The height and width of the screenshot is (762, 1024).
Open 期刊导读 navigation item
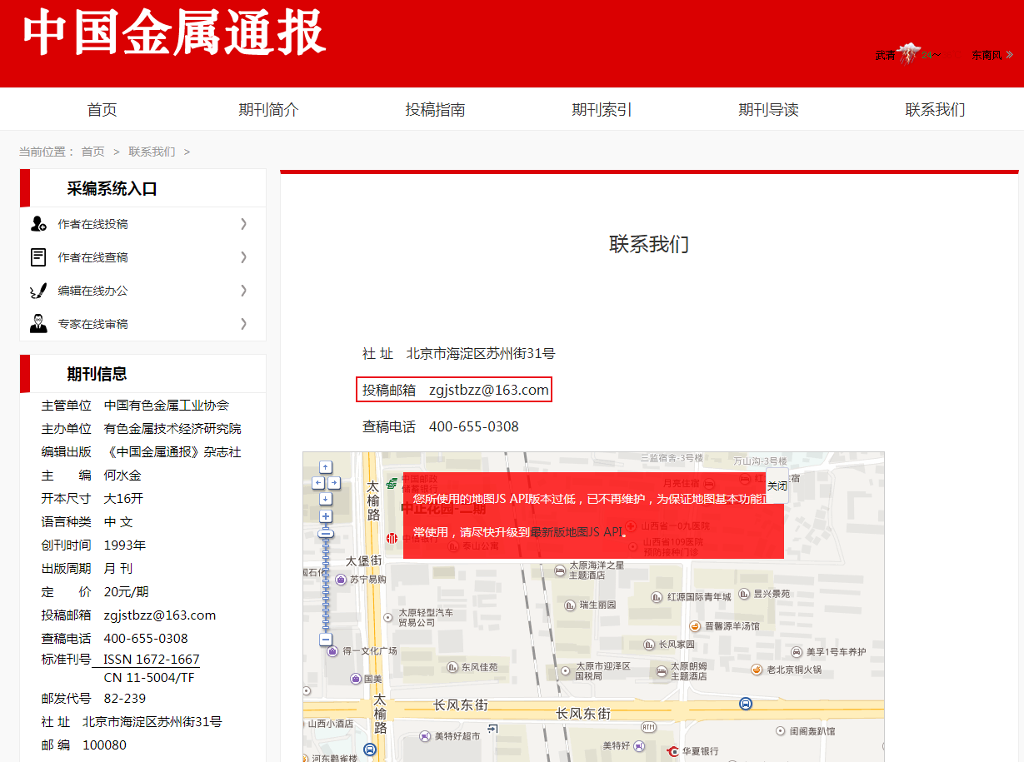768,109
